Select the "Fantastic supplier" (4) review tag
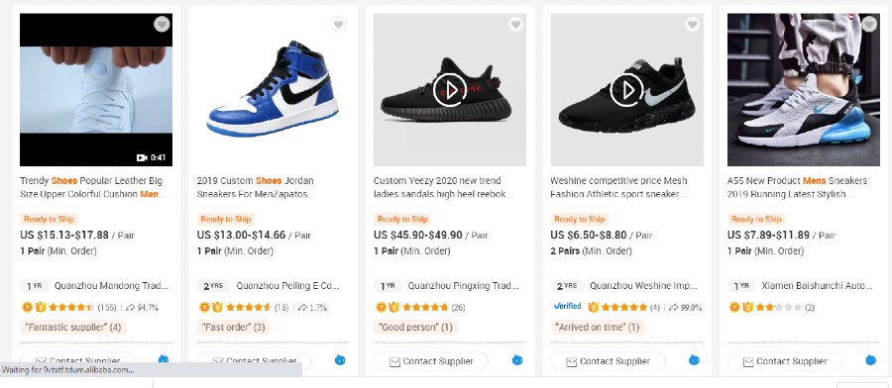Image resolution: width=892 pixels, height=388 pixels. pyautogui.click(x=73, y=328)
